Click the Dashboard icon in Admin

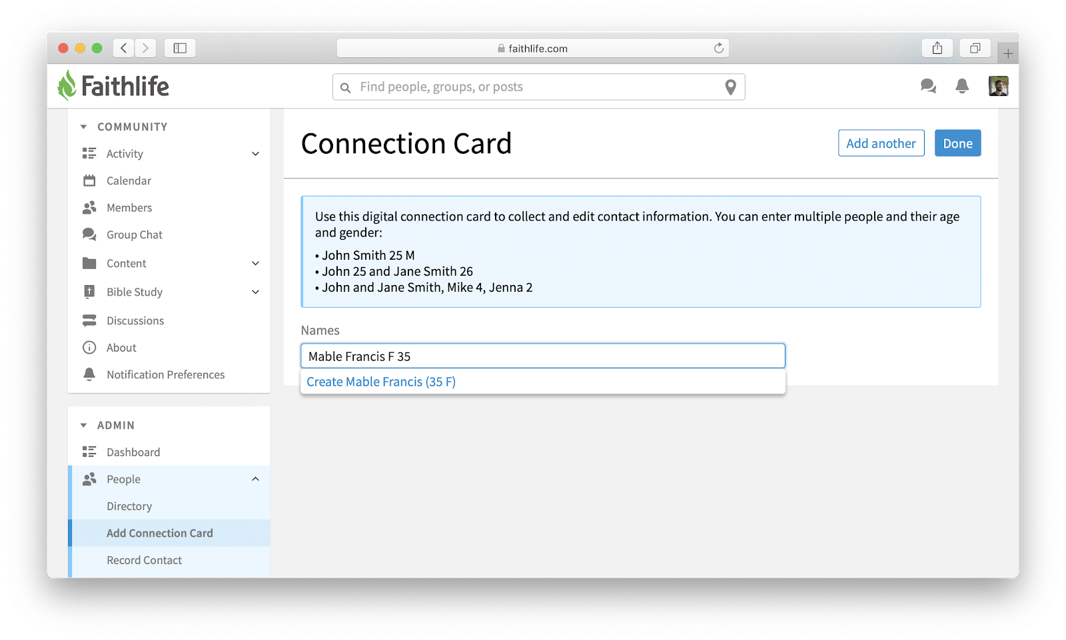coord(89,452)
